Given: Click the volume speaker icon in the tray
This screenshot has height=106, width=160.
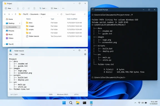Looking at the screenshot, I should 142,103.
